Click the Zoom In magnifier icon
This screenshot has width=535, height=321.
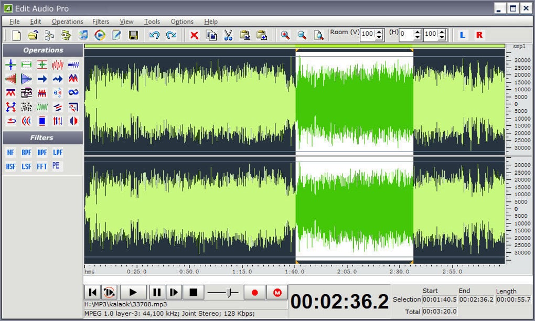(285, 35)
